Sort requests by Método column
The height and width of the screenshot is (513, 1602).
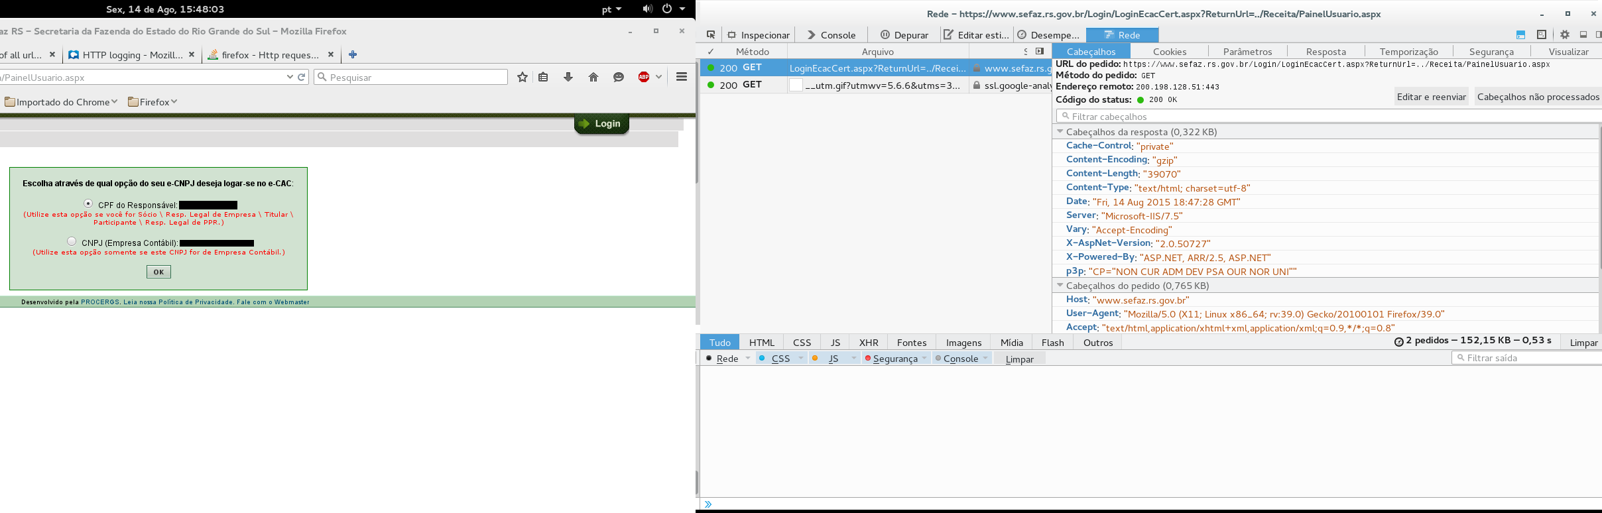753,52
